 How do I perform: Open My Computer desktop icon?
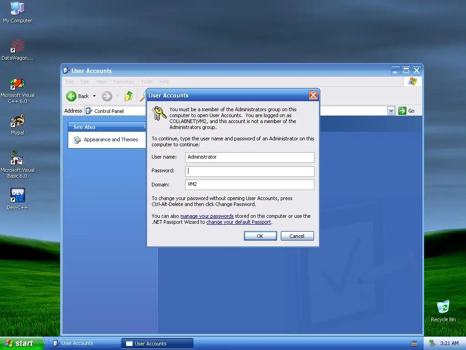point(17,12)
